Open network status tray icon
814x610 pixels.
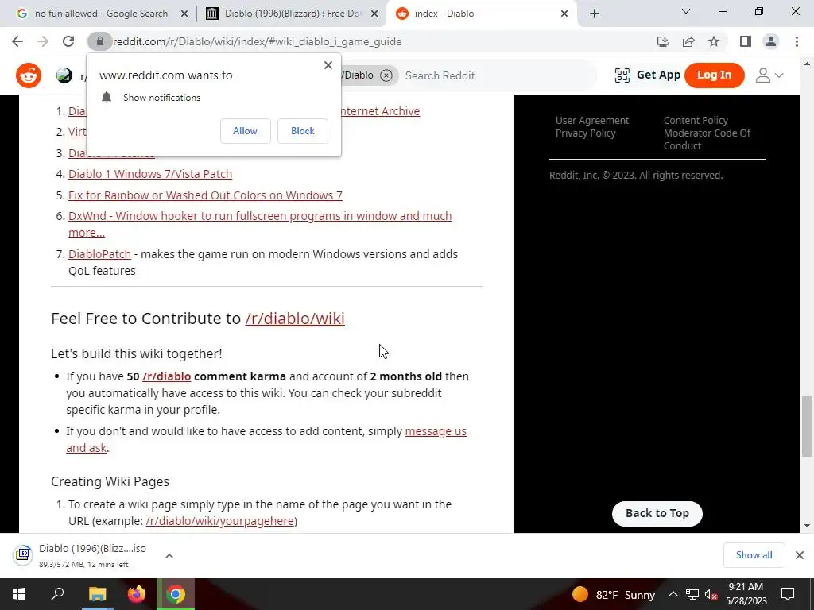[x=692, y=594]
